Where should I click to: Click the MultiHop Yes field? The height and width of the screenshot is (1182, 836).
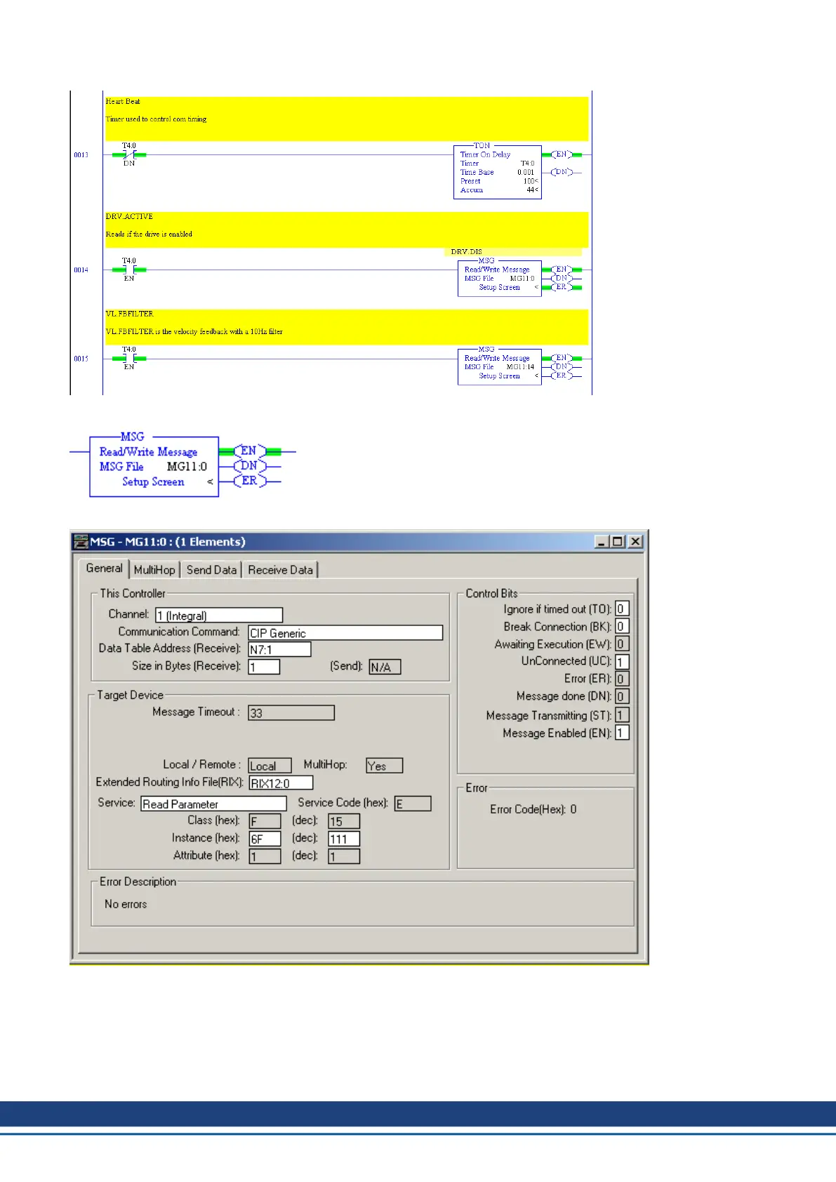coord(385,766)
